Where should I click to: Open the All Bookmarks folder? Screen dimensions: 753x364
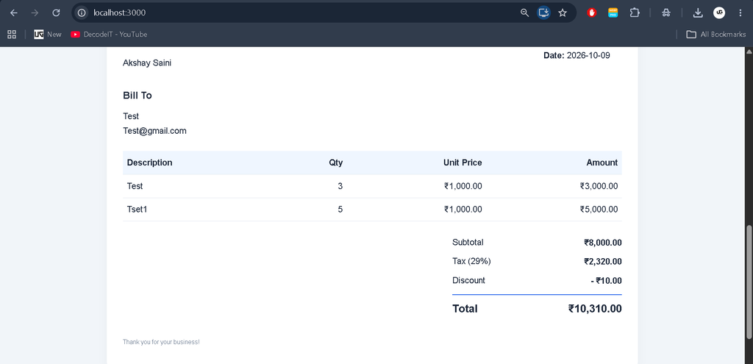pyautogui.click(x=716, y=34)
